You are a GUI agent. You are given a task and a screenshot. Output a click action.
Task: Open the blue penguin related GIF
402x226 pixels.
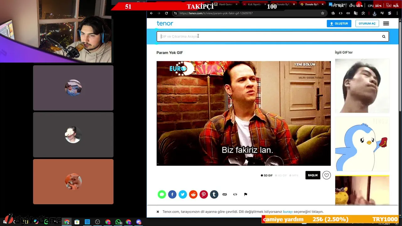(x=362, y=144)
